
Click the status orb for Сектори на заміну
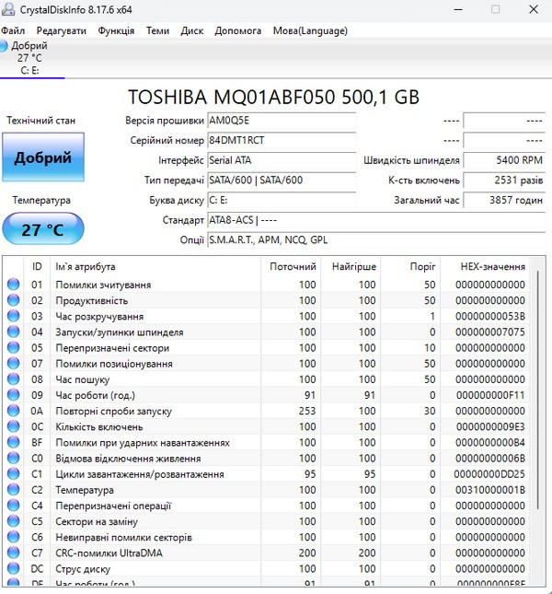pos(13,521)
